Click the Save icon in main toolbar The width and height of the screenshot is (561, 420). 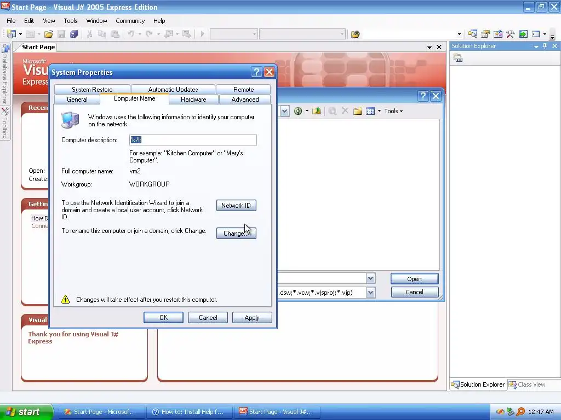[x=61, y=34]
